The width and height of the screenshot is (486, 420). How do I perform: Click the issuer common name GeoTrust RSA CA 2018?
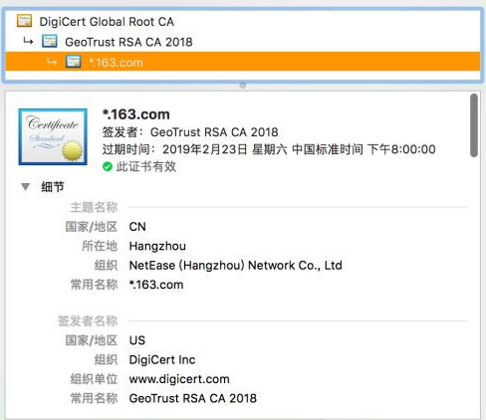[193, 398]
